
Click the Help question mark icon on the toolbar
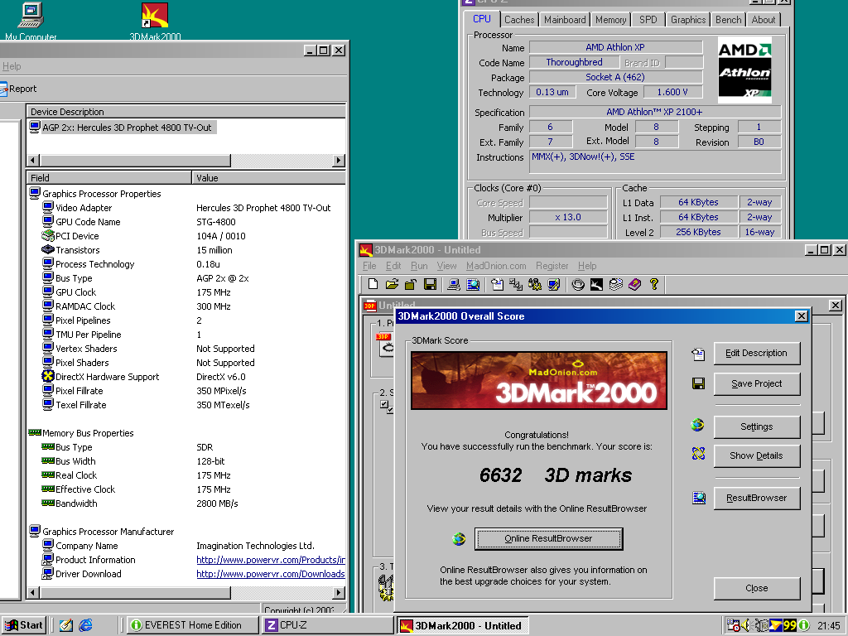tap(653, 284)
